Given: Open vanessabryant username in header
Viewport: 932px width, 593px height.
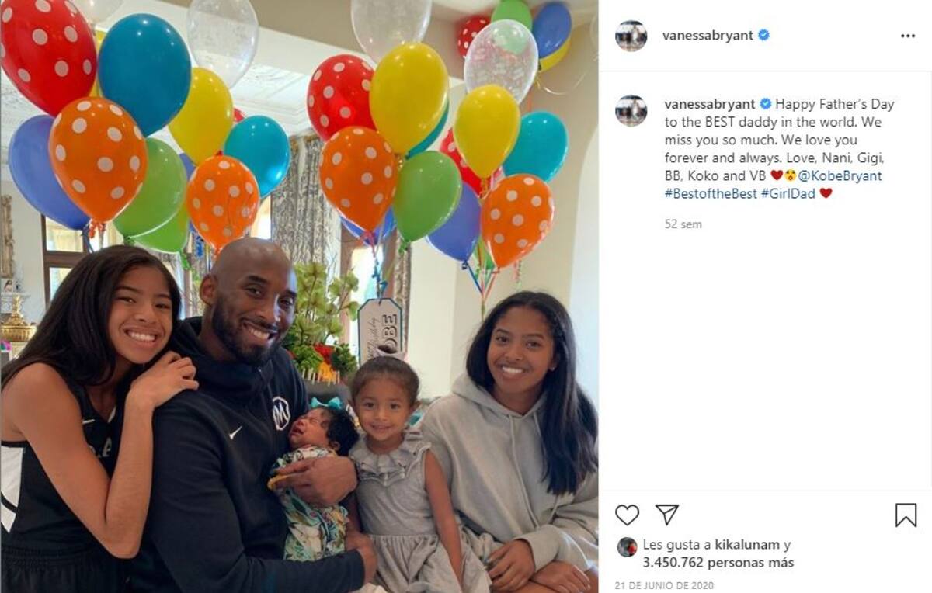Looking at the screenshot, I should tap(708, 36).
